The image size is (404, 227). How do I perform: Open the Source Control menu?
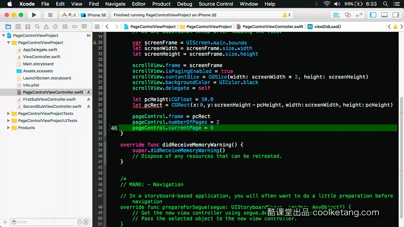coord(216,4)
